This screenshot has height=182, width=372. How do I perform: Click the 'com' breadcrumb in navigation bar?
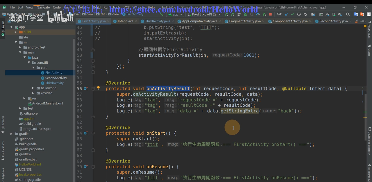pos(90,14)
